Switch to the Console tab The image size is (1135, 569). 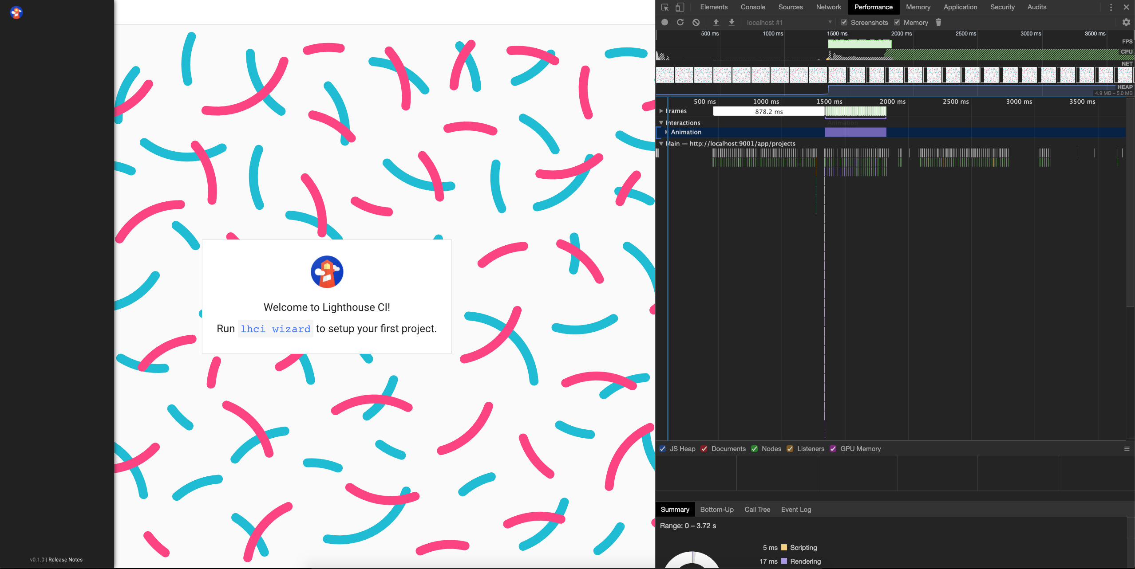pos(753,7)
